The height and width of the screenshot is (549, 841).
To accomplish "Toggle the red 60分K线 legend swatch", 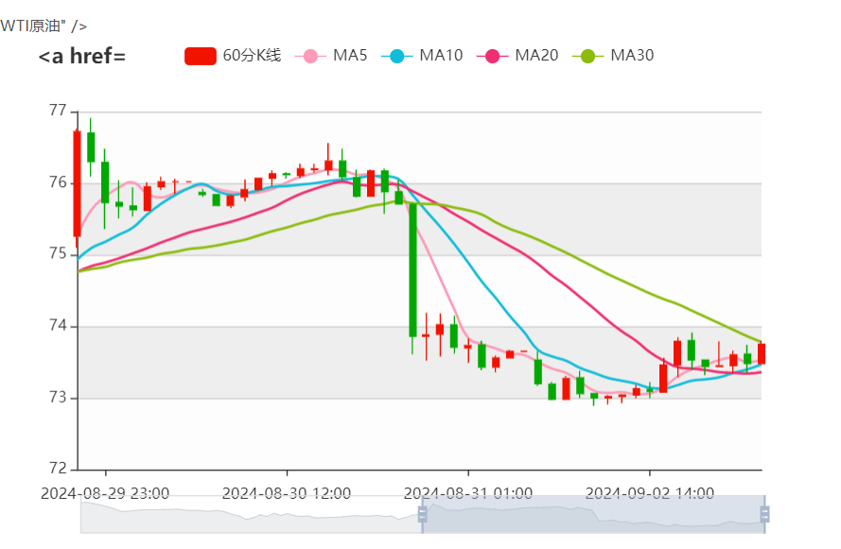I will coord(201,56).
